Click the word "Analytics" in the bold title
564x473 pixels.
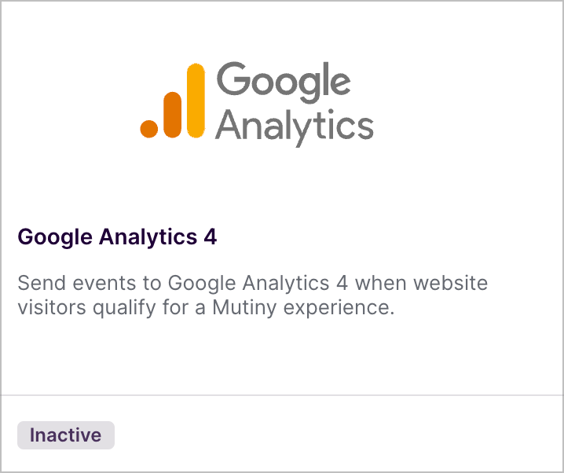[x=148, y=237]
